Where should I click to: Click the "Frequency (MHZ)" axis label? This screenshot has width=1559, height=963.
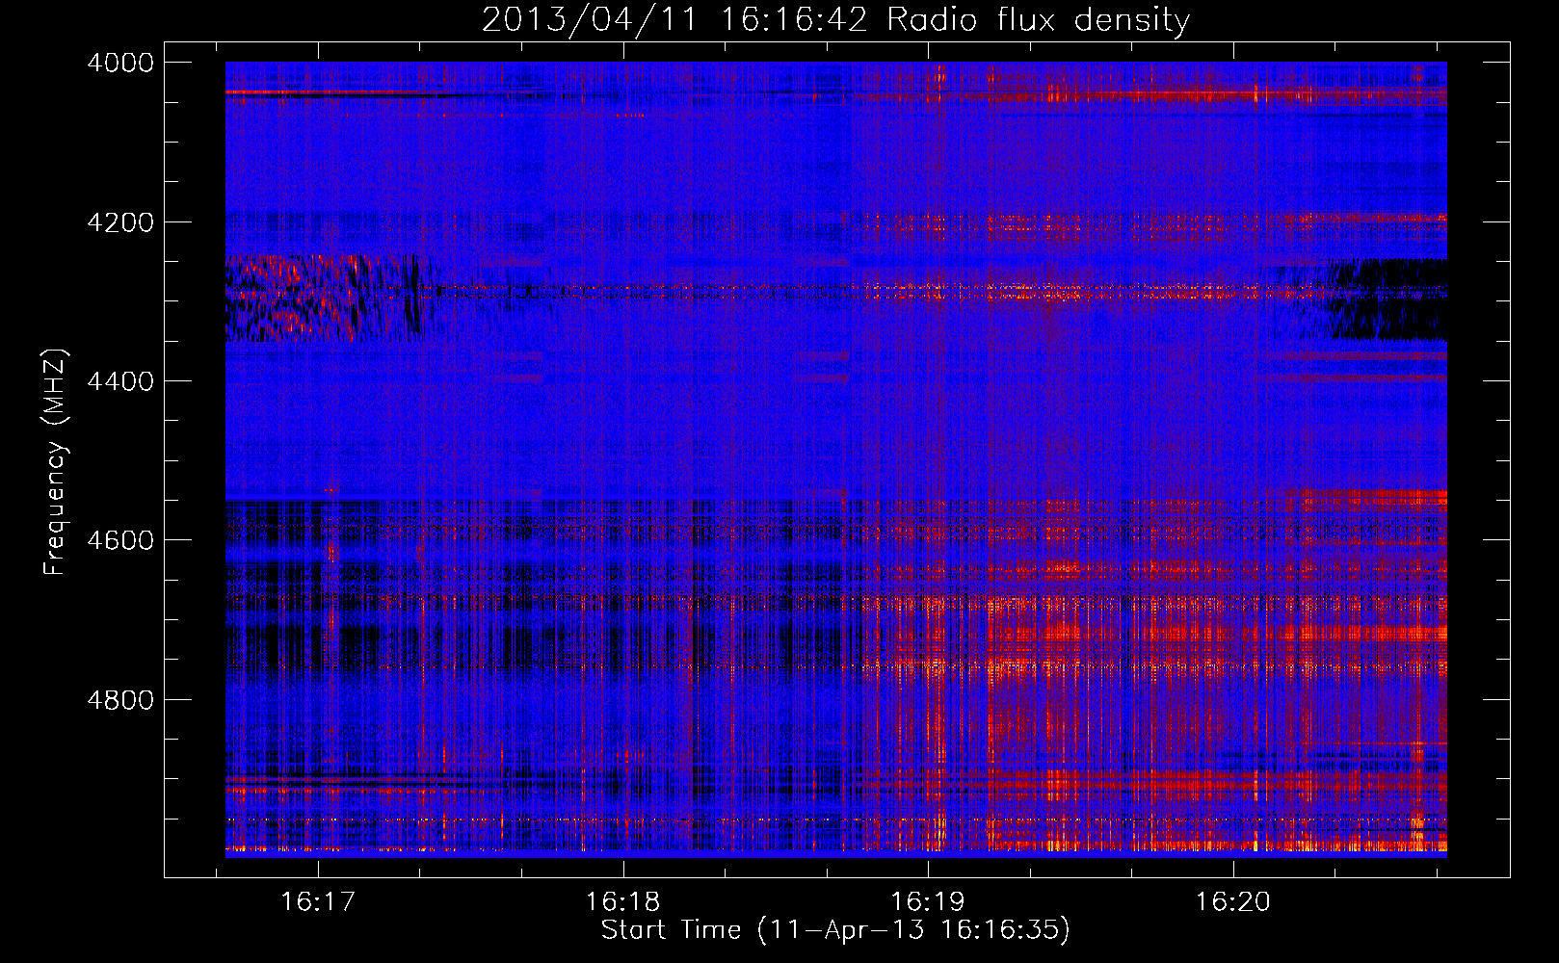(56, 462)
